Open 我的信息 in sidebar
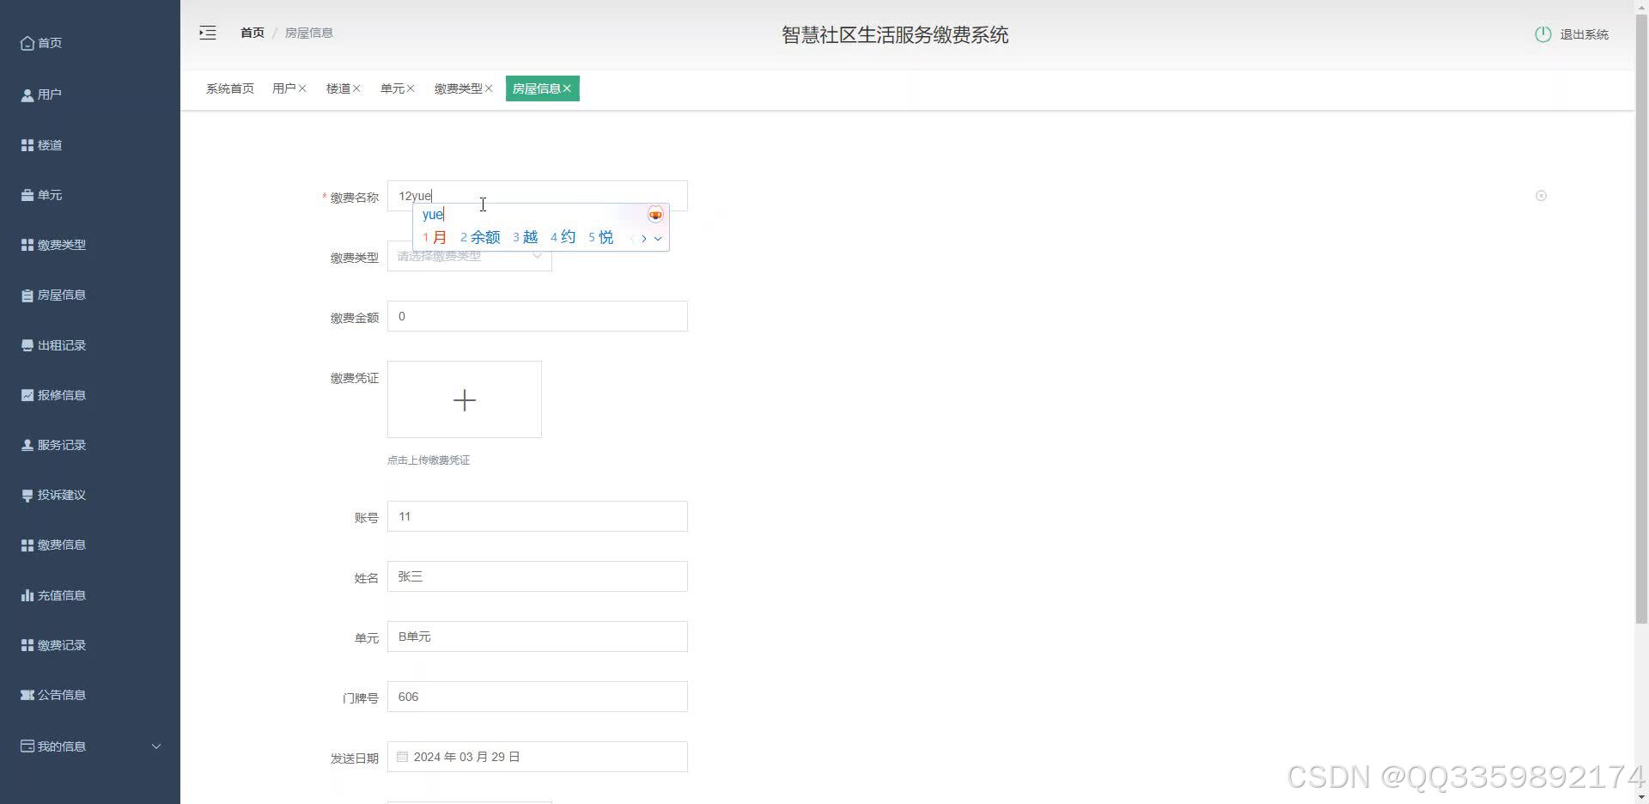The image size is (1649, 804). point(90,746)
